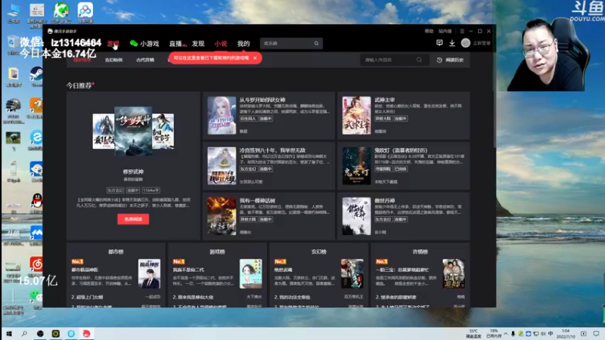Open the 从斗罗开始俘获女神 cover image
605x340 pixels.
point(222,116)
